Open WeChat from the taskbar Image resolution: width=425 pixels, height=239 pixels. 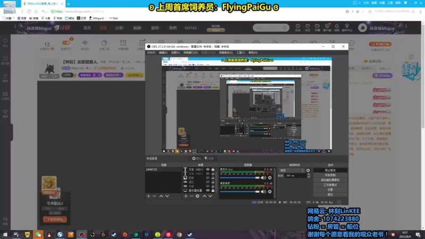click(38, 234)
